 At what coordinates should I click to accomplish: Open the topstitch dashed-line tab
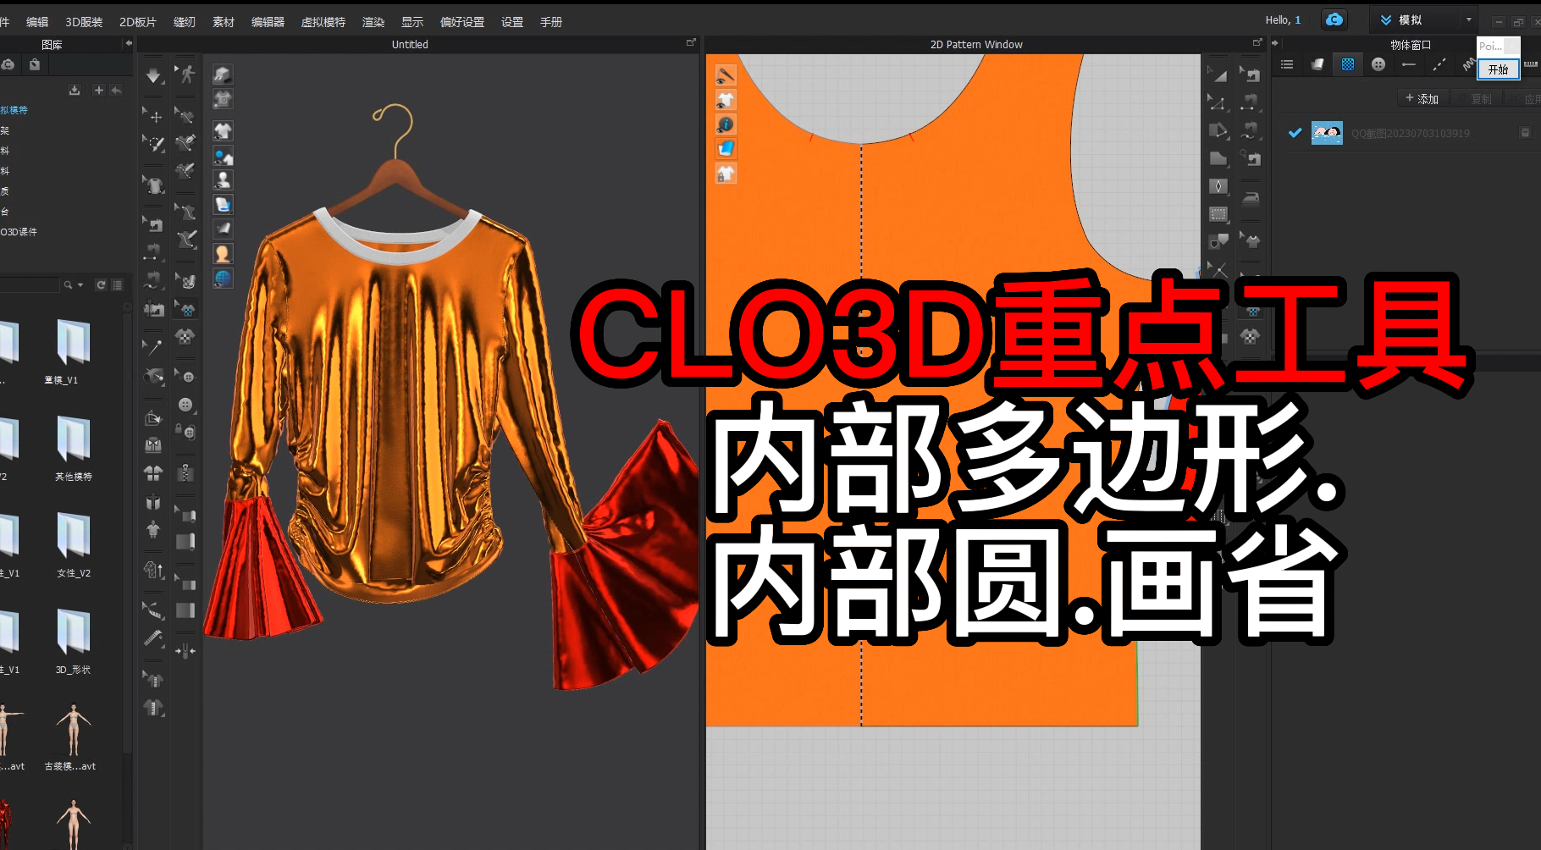point(1439,64)
